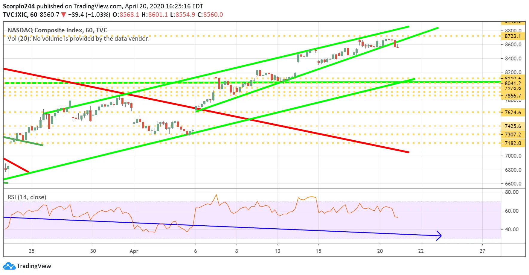This screenshot has width=529, height=275.
Task: Click the 6600.0 price axis tick
Action: pos(513,184)
